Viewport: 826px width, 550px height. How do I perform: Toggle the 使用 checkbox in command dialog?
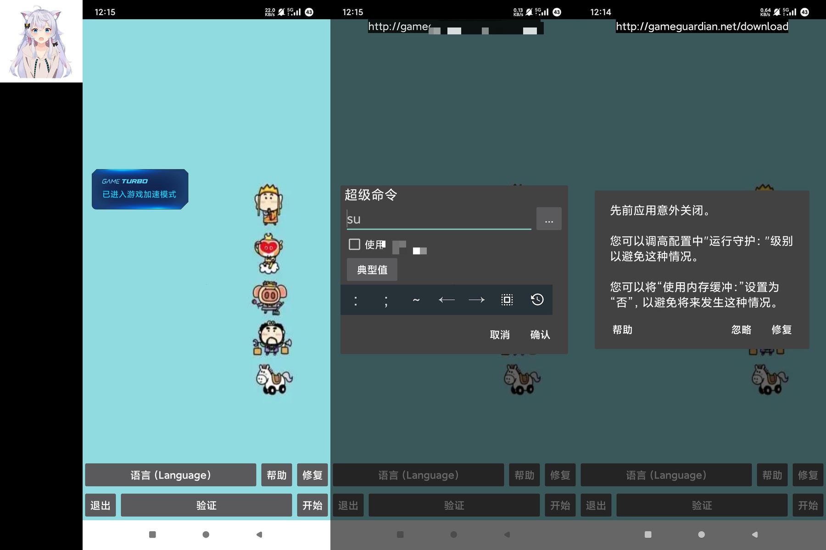coord(354,244)
